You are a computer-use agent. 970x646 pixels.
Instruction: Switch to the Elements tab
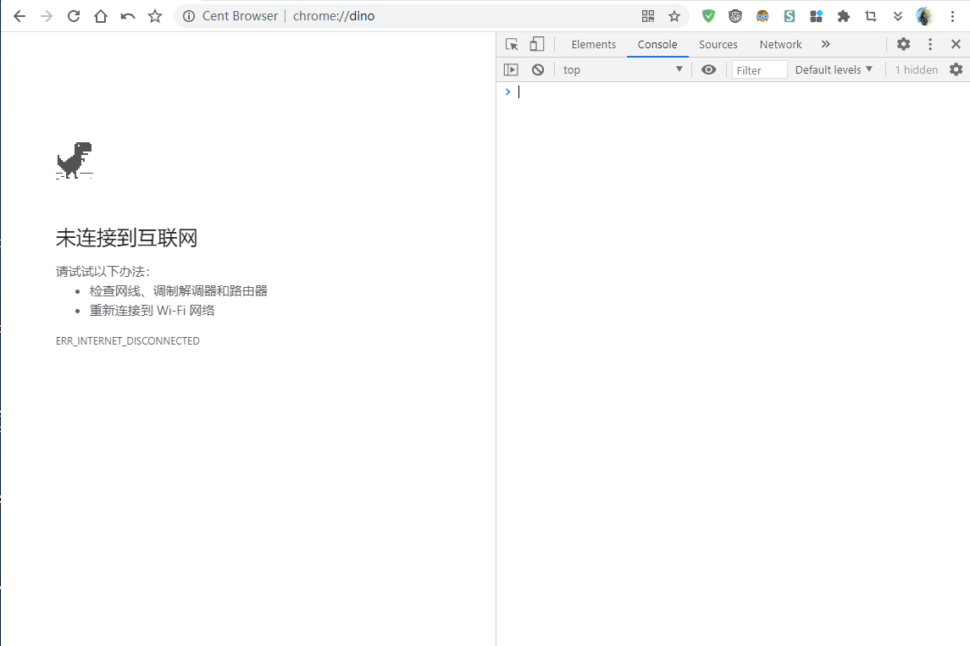pyautogui.click(x=593, y=44)
